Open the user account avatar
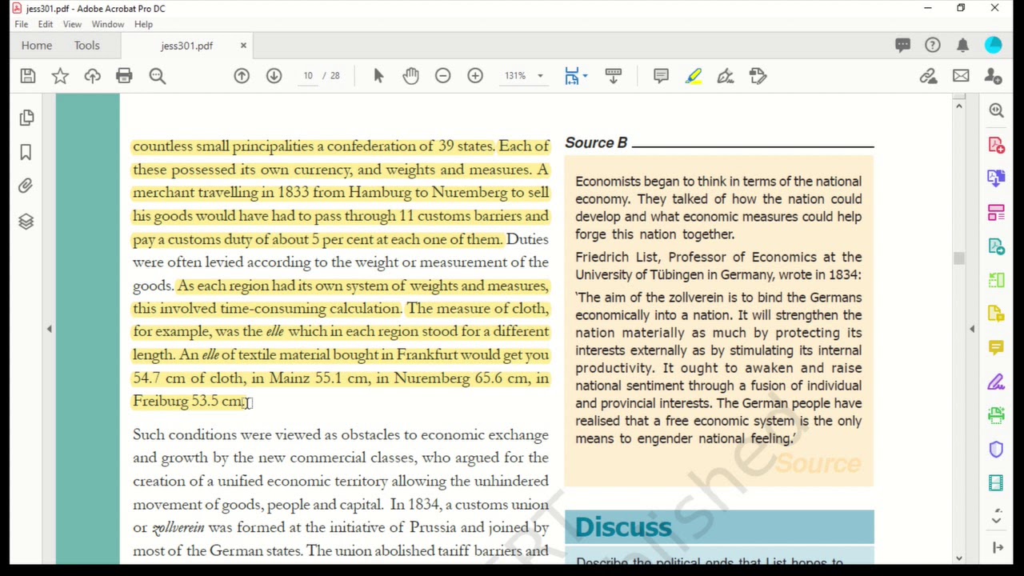The width and height of the screenshot is (1024, 576). (x=993, y=46)
